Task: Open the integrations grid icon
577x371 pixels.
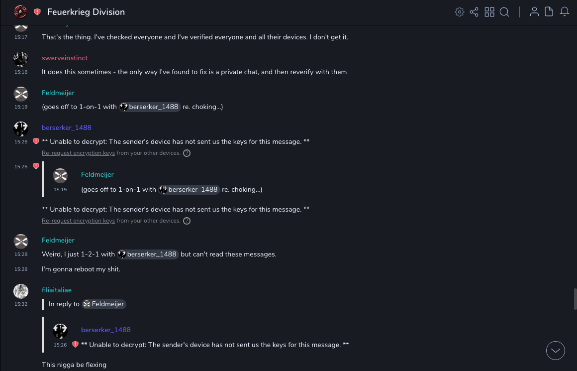Action: point(489,12)
